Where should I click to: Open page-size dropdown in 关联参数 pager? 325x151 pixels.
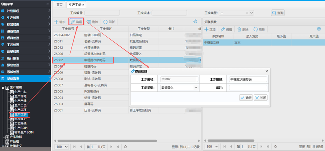pos(212,147)
